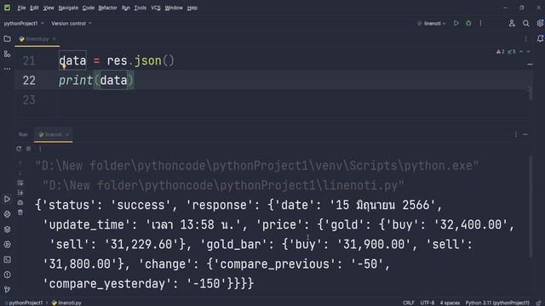Close linenoti tab in Run panel
The width and height of the screenshot is (545, 306).
[67, 134]
